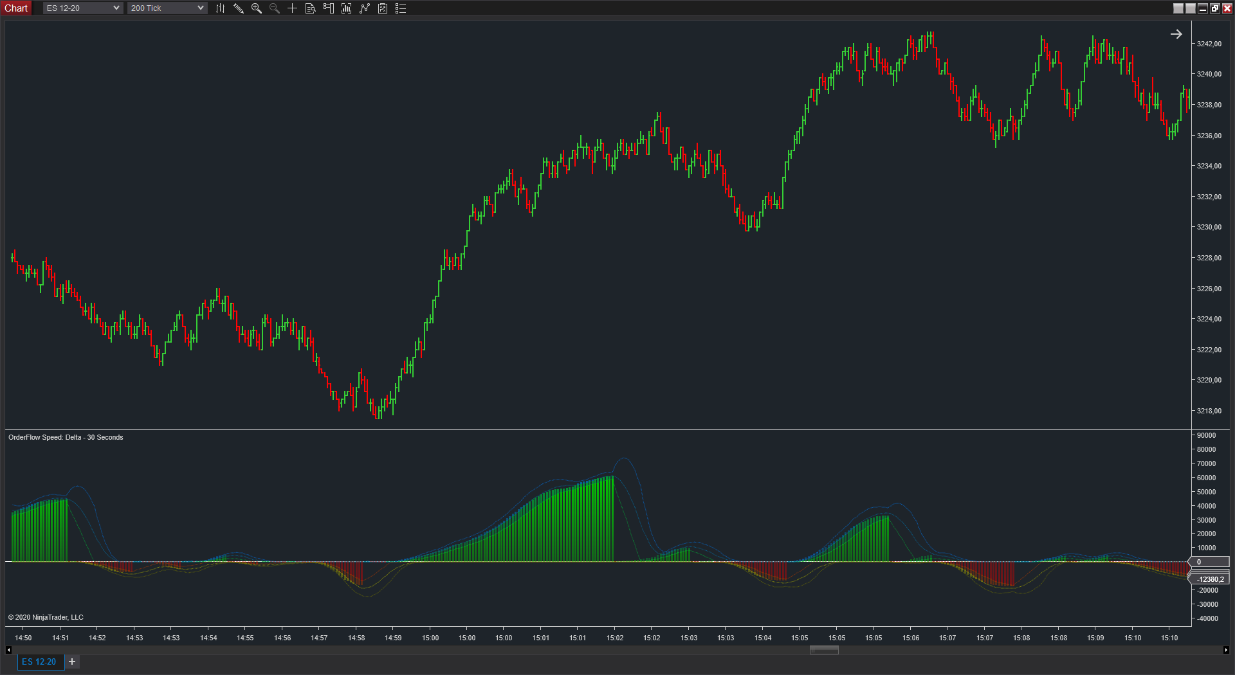The width and height of the screenshot is (1235, 675).
Task: Open the data box icon
Action: [x=311, y=8]
